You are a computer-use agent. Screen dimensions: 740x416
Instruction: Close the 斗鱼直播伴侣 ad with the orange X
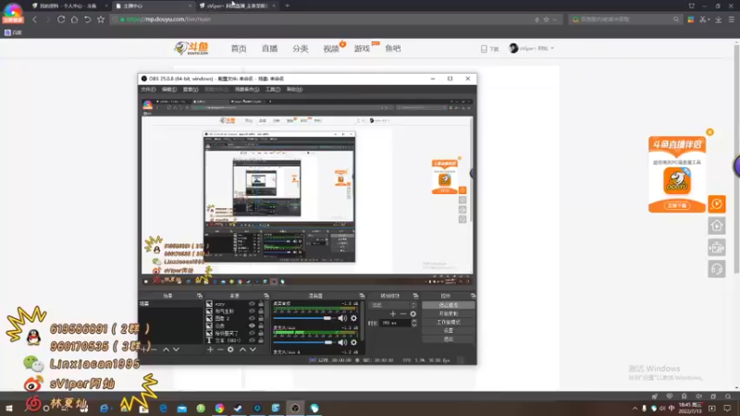(709, 132)
